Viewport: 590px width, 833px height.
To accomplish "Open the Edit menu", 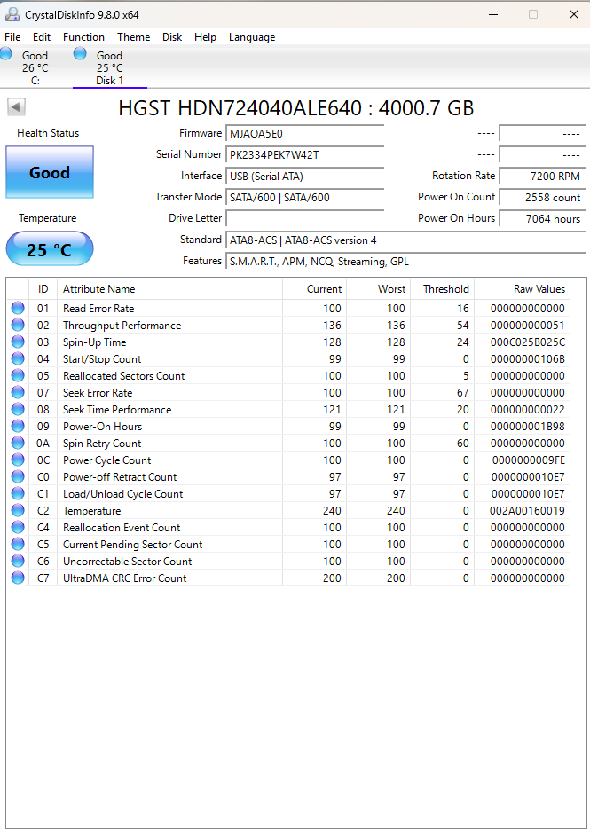I will coord(42,37).
